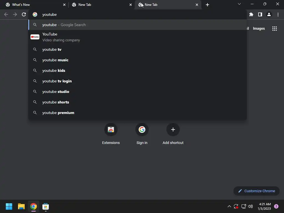Open the Windows Start menu

click(x=9, y=206)
